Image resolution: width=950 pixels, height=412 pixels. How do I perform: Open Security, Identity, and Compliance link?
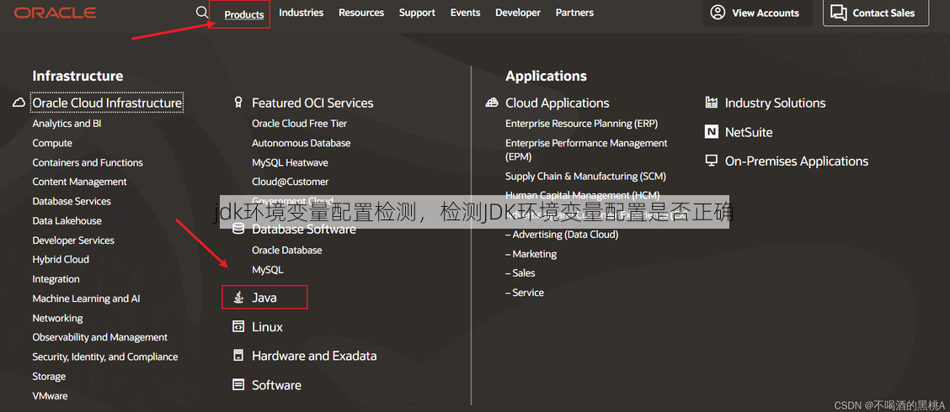104,357
